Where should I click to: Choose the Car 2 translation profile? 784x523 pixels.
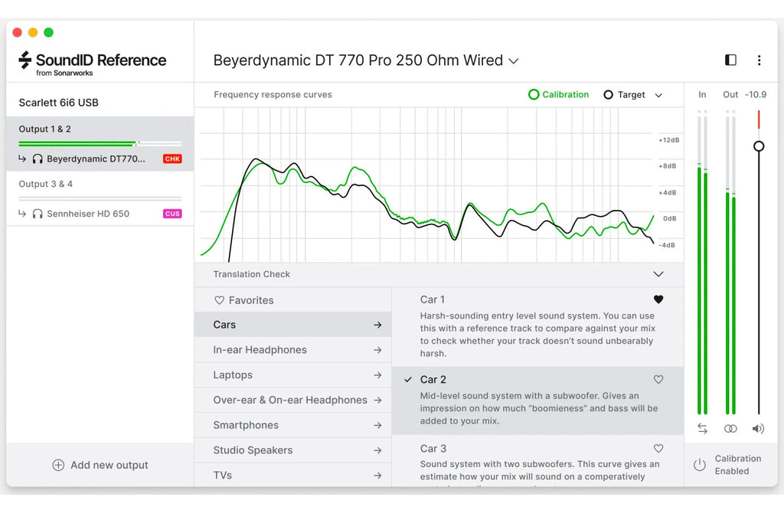point(538,400)
